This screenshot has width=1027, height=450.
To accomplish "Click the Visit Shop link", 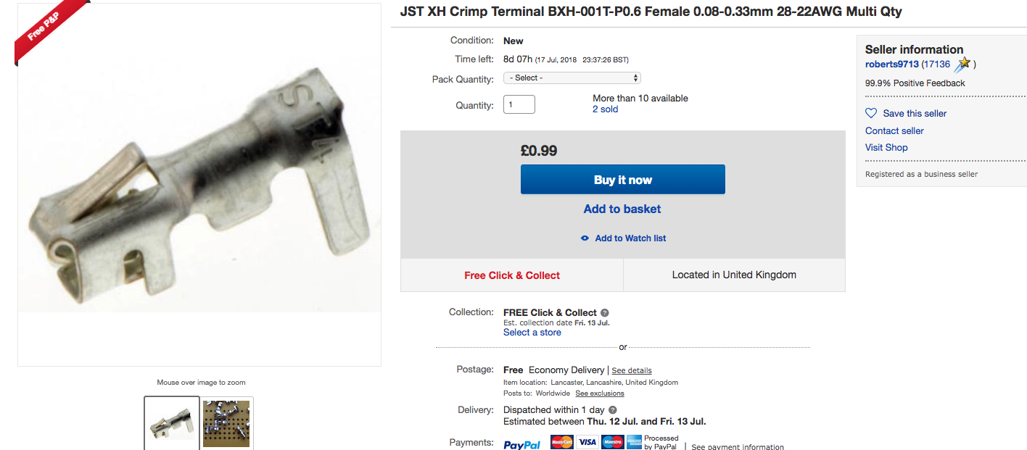I will pyautogui.click(x=886, y=147).
